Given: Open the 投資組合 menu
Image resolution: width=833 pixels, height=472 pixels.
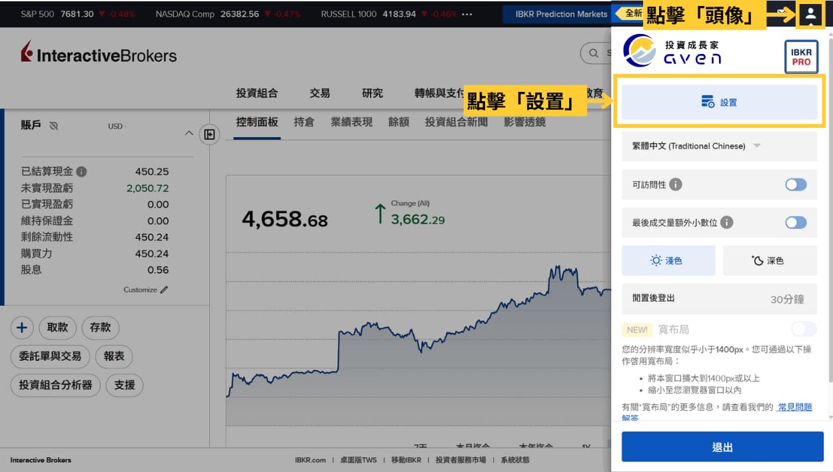Looking at the screenshot, I should 257,93.
